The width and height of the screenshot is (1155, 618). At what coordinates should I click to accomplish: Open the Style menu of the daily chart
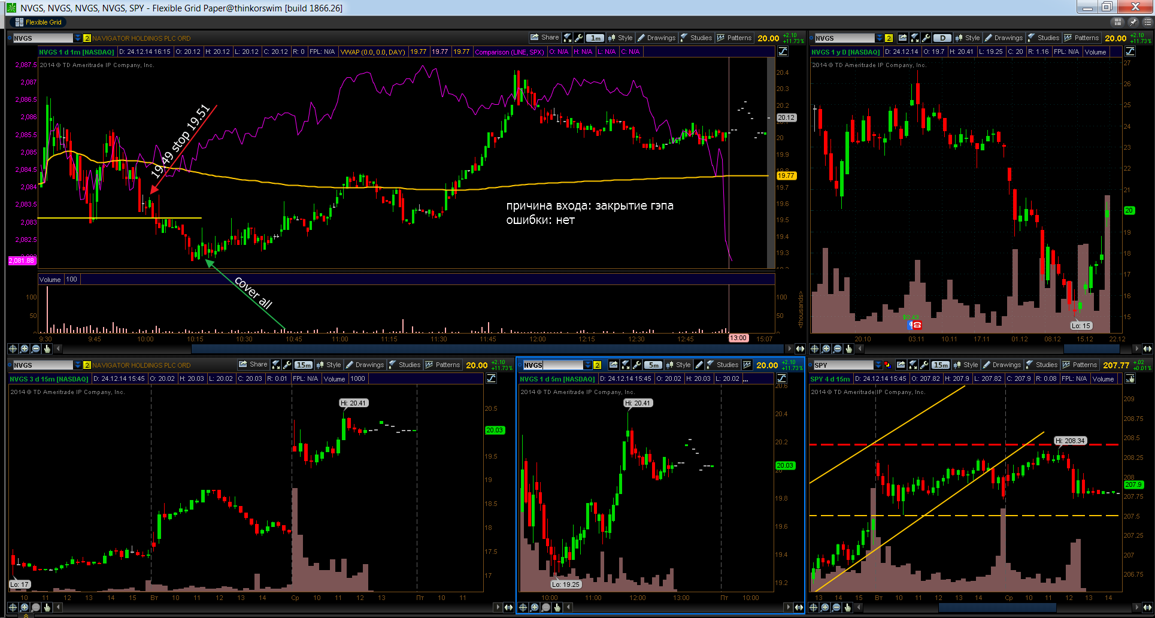click(968, 38)
